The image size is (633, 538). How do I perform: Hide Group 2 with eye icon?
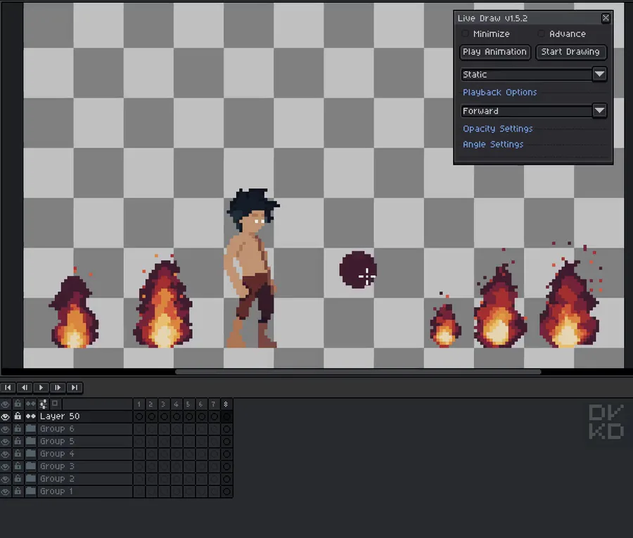point(5,479)
